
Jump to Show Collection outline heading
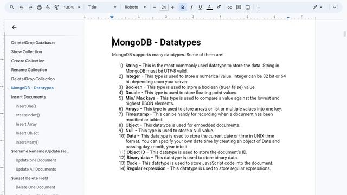27,52
